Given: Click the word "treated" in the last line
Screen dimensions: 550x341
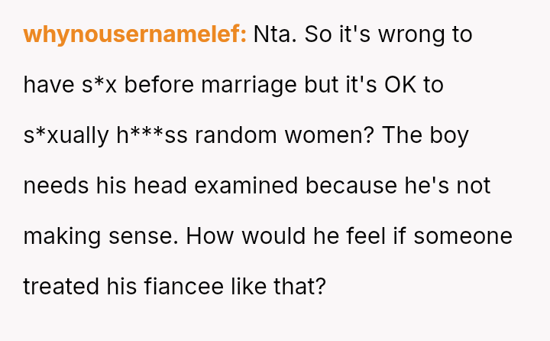Looking at the screenshot, I should pos(60,287).
